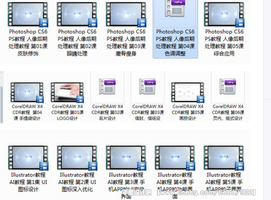Select Illustrator教程 第5课 video icon

coord(224,158)
